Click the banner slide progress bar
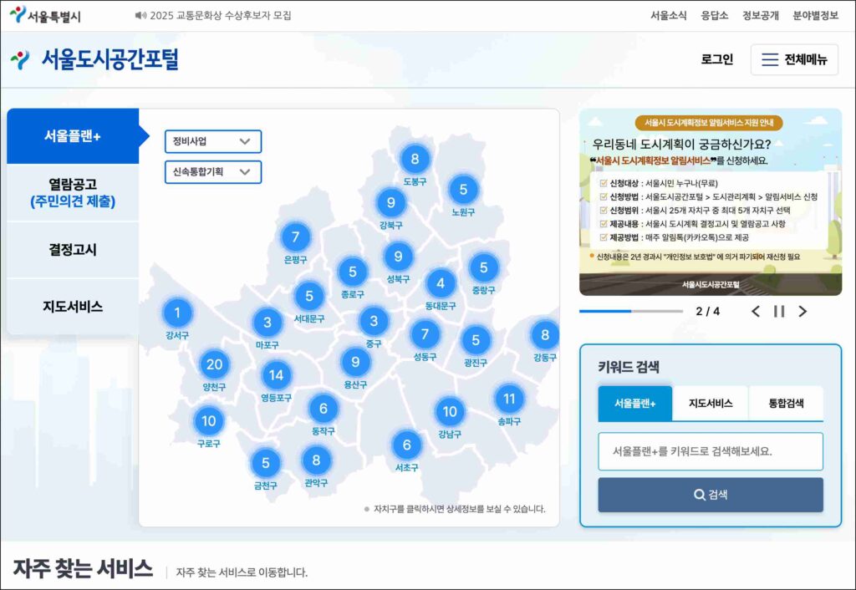The image size is (856, 590). click(x=631, y=311)
